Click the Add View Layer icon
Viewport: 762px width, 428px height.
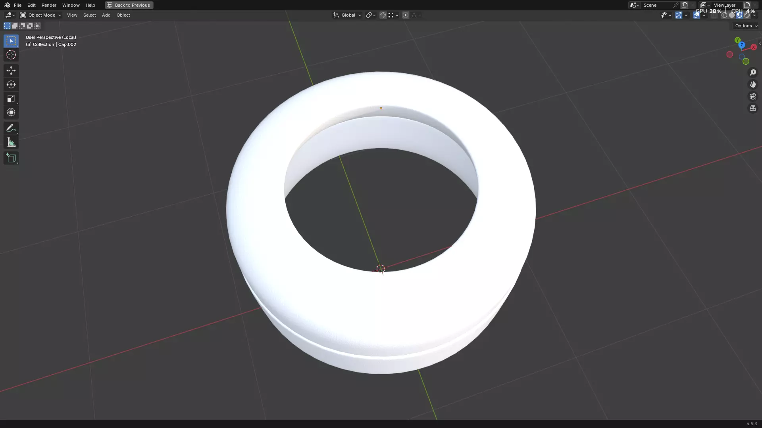click(747, 5)
